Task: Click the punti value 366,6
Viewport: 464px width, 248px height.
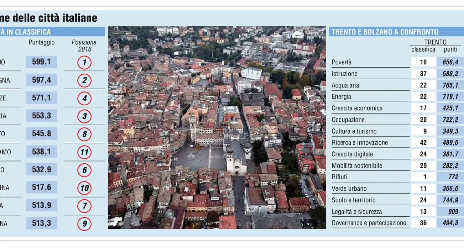Action: point(450,189)
